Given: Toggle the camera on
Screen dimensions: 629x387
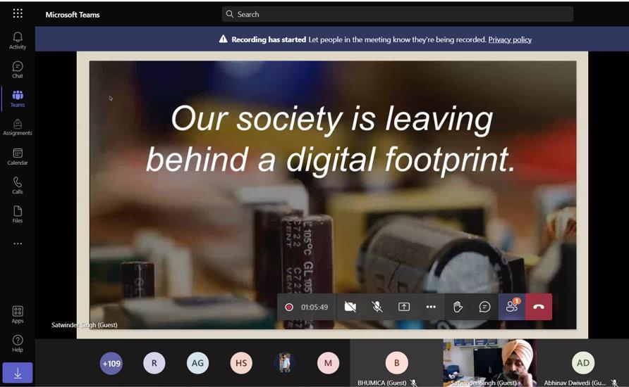Looking at the screenshot, I should [x=350, y=307].
